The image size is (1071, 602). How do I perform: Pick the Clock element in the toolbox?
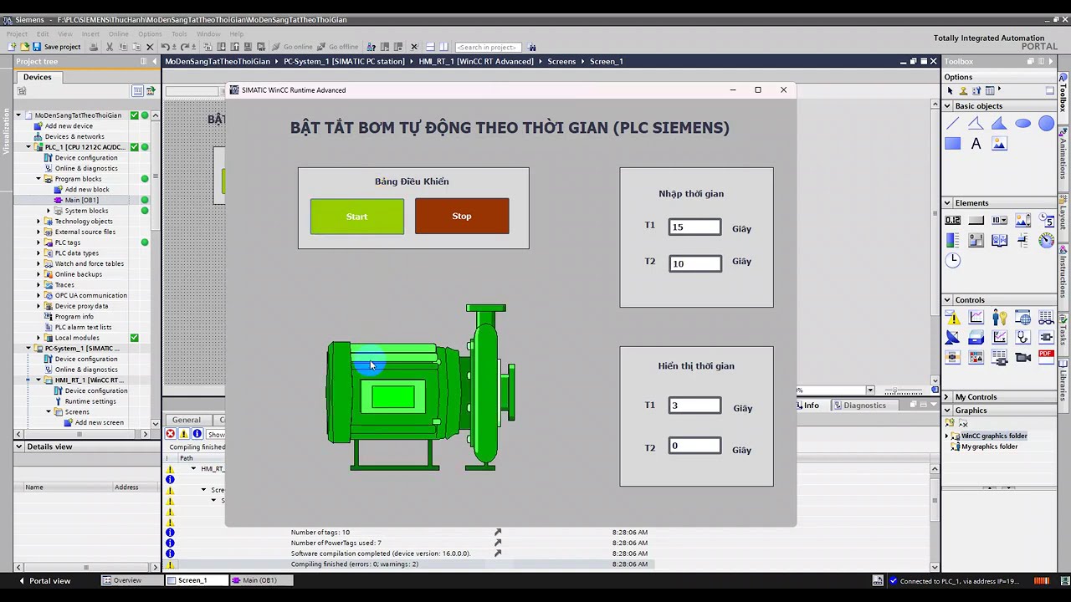(x=952, y=260)
